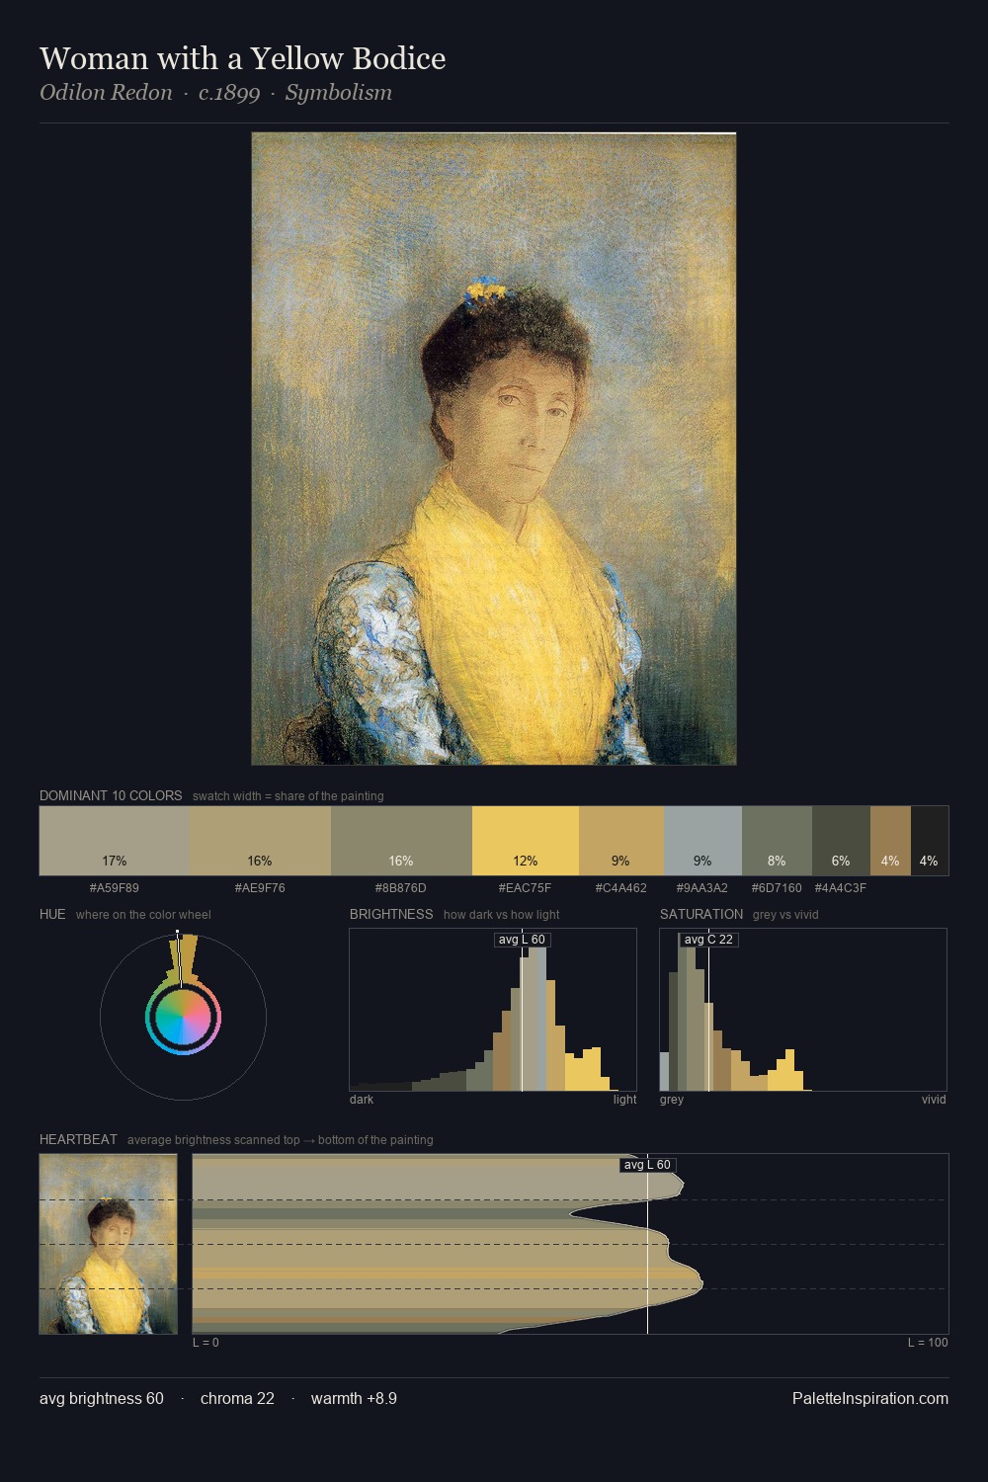This screenshot has height=1482, width=988.
Task: Click the '#6D7160' hex label
Action: coord(777,887)
